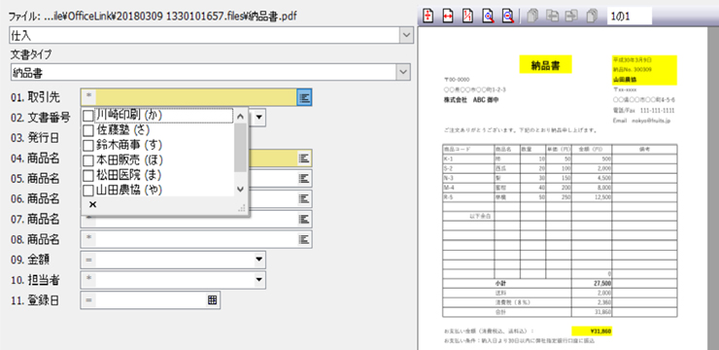Click the file path label 納品書.pdf

coord(271,17)
